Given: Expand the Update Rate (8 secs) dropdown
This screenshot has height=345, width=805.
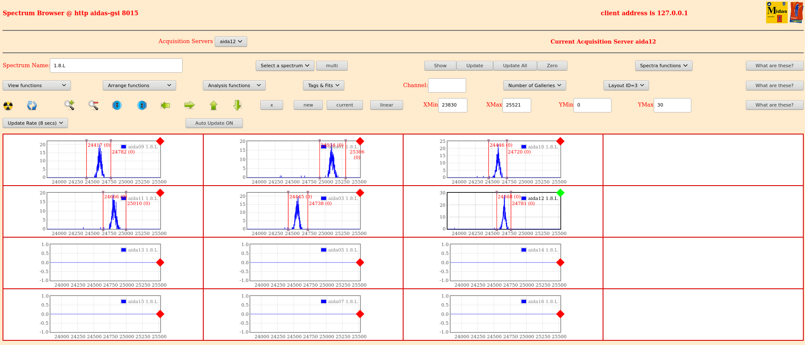Looking at the screenshot, I should tap(35, 123).
